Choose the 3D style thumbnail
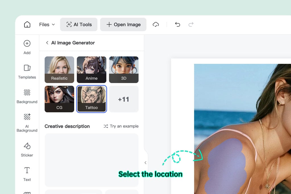Image resolution: width=291 pixels, height=194 pixels. [x=124, y=70]
